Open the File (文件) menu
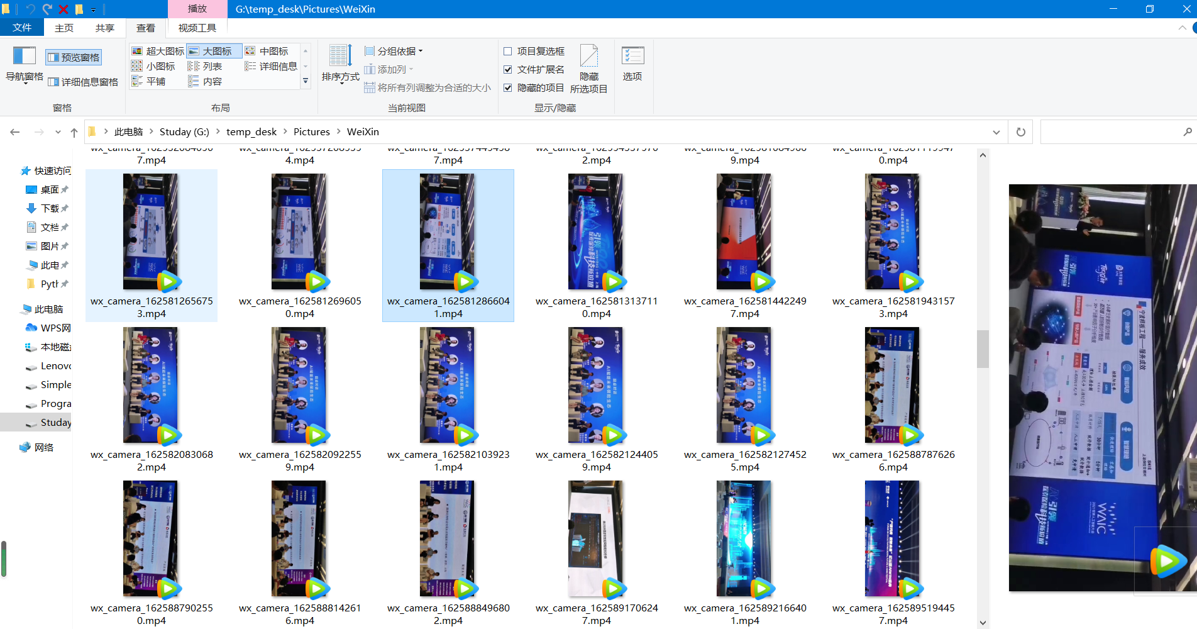The height and width of the screenshot is (629, 1197). (x=22, y=28)
